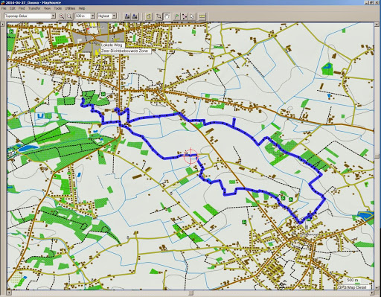
Task: Select the hand pan tool
Action: [167, 16]
